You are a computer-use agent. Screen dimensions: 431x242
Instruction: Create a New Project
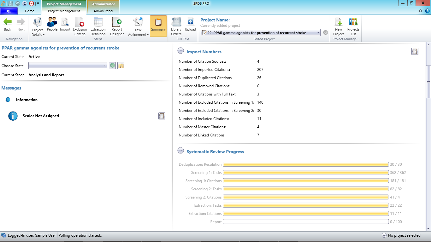339,26
